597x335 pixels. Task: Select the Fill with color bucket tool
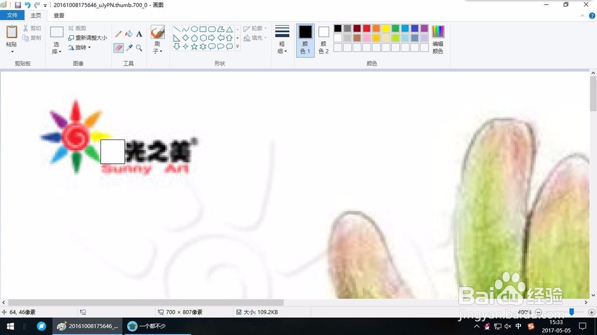(129, 34)
